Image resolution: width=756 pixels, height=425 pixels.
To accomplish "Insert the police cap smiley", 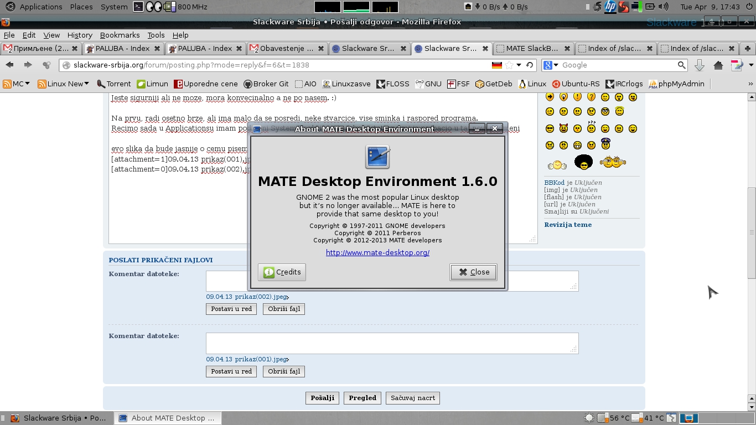I will (605, 144).
